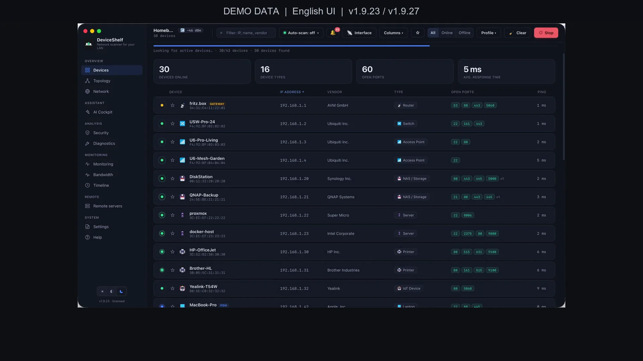The image size is (643, 361).
Task: Click the Interface button
Action: [359, 33]
